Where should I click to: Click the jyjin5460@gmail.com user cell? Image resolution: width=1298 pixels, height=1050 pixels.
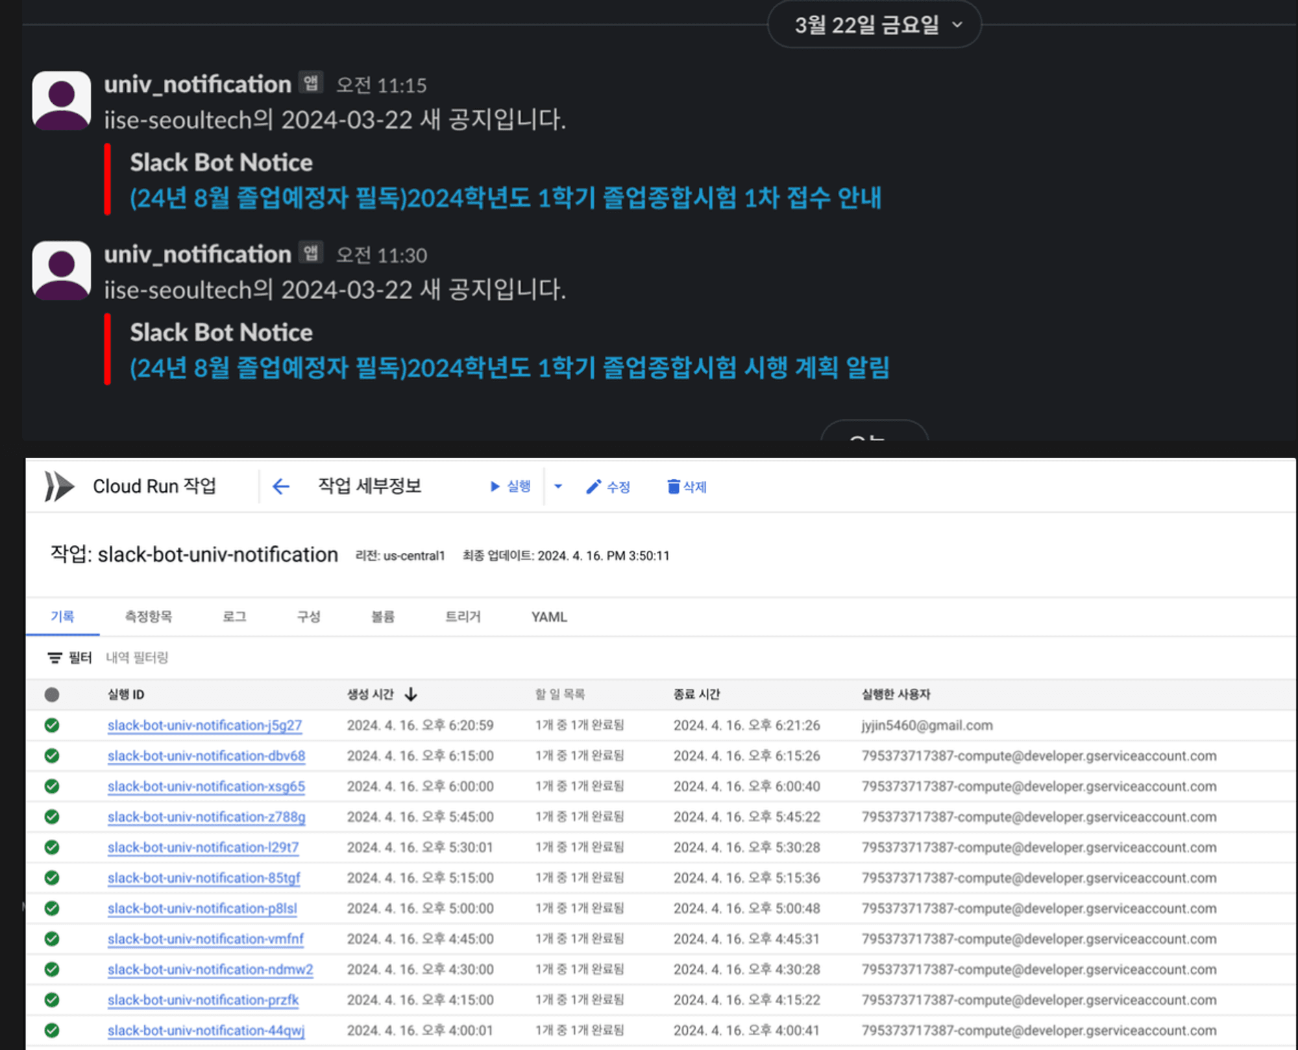click(927, 726)
